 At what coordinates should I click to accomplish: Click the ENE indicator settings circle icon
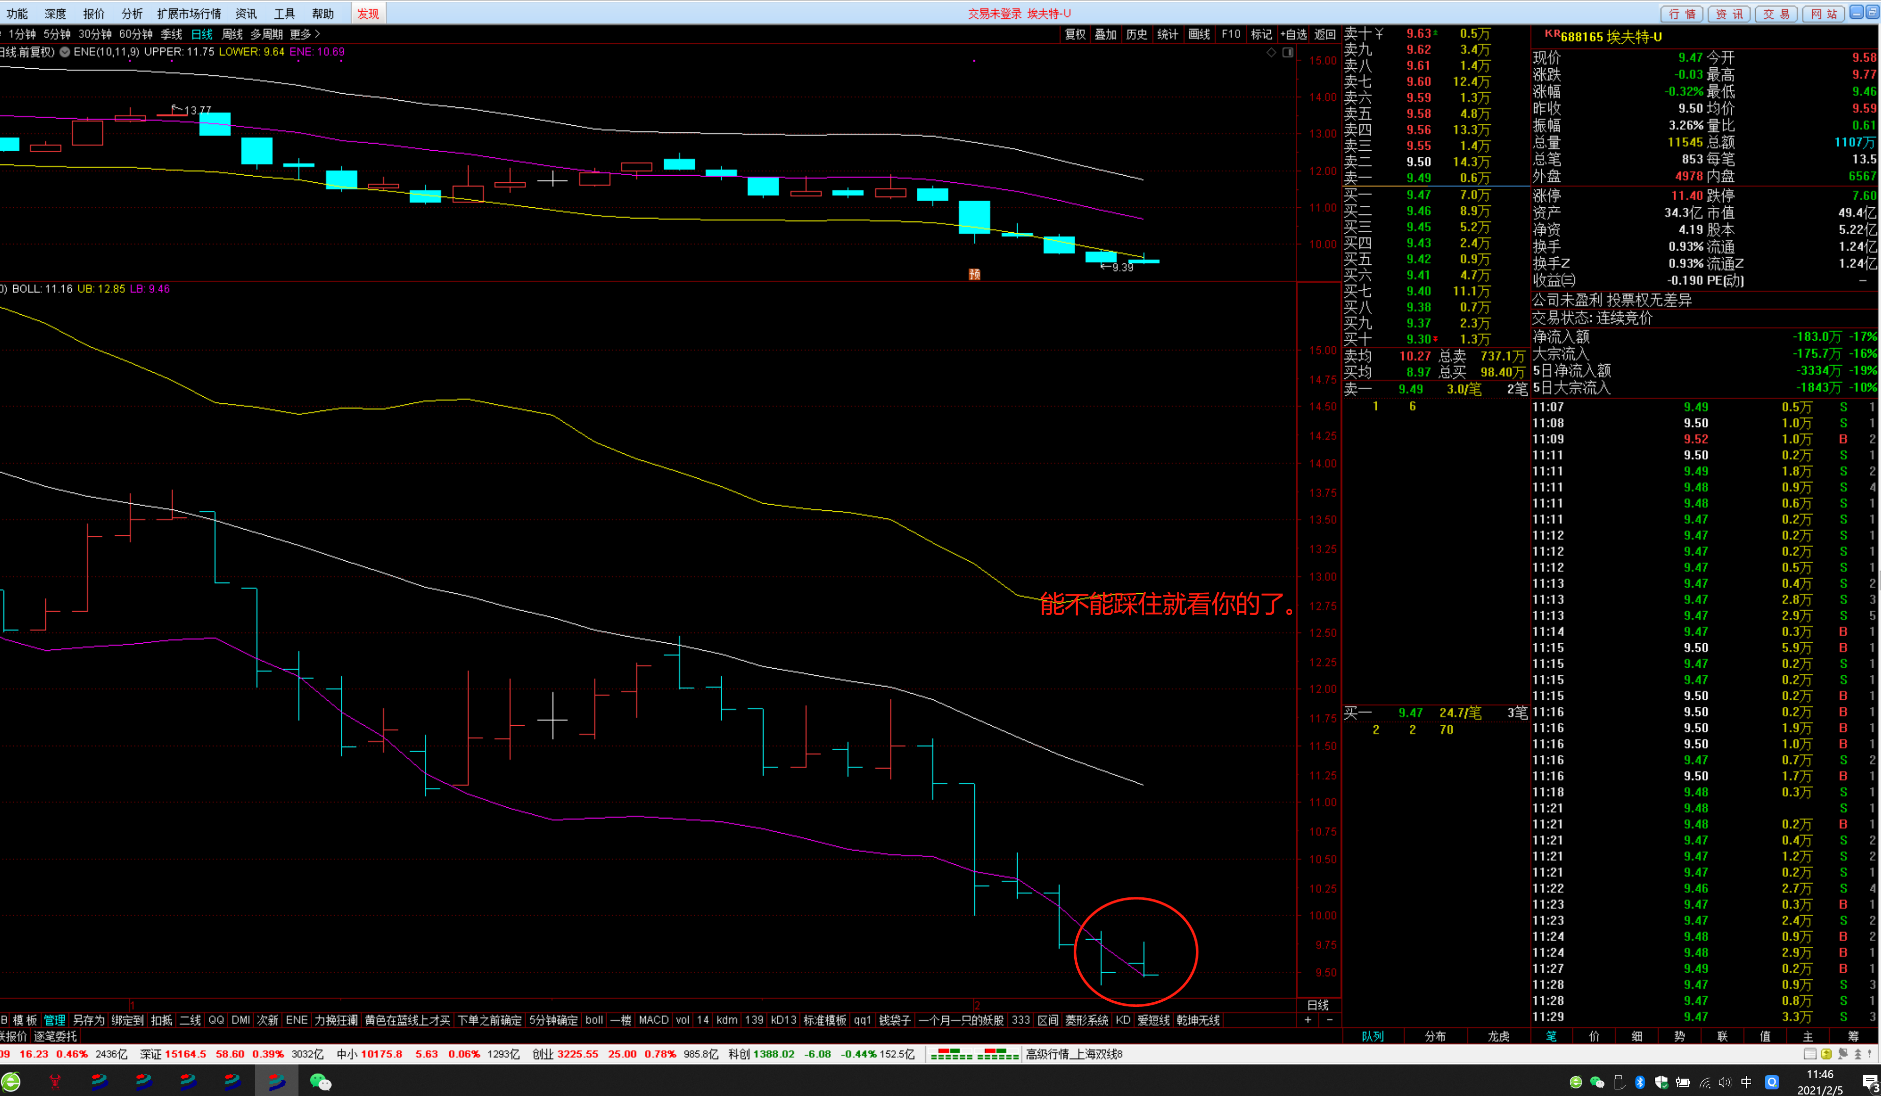pyautogui.click(x=65, y=52)
